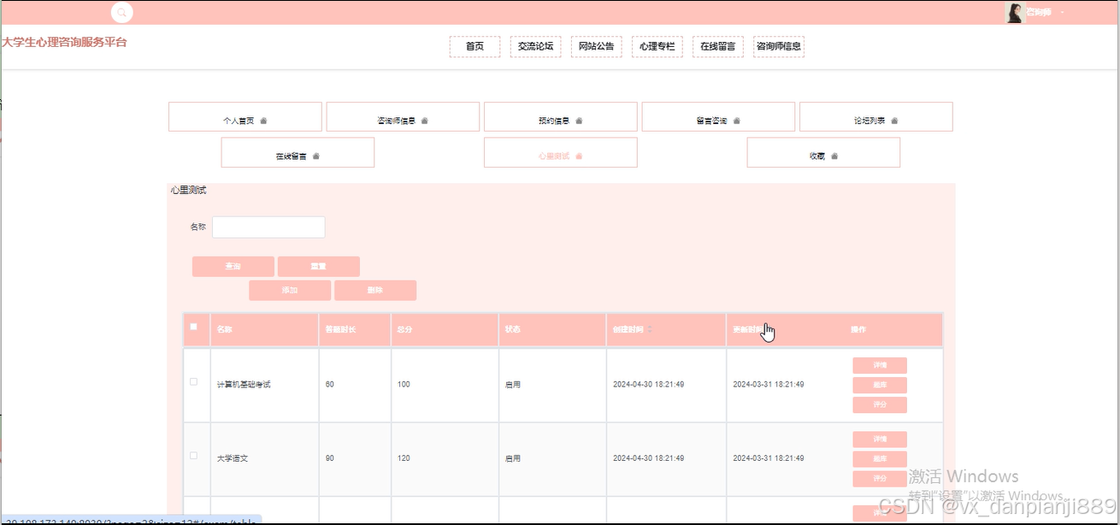The height and width of the screenshot is (525, 1120).
Task: Open 在线留言 in the top navigation
Action: (x=718, y=46)
